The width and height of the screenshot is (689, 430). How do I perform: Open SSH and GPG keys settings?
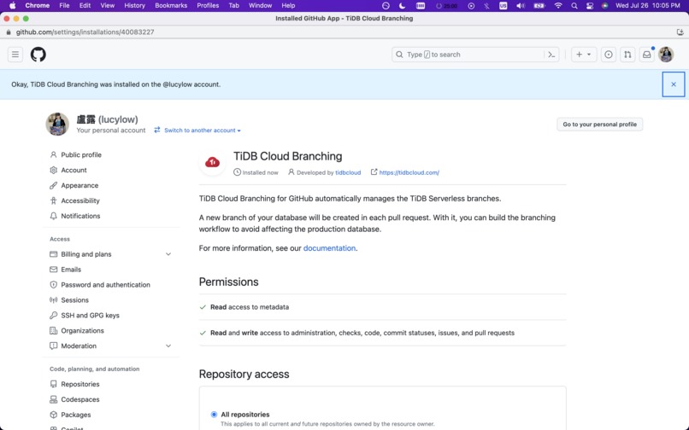coord(90,316)
